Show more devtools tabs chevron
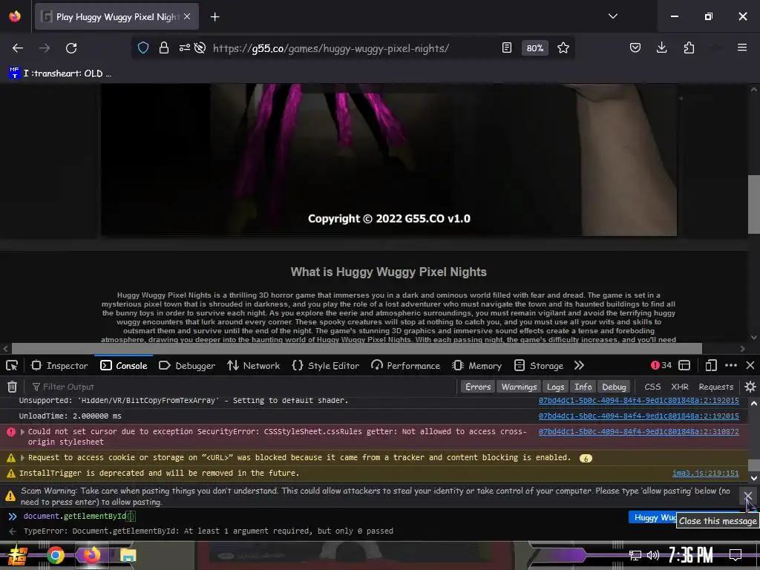The image size is (760, 570). tap(579, 365)
